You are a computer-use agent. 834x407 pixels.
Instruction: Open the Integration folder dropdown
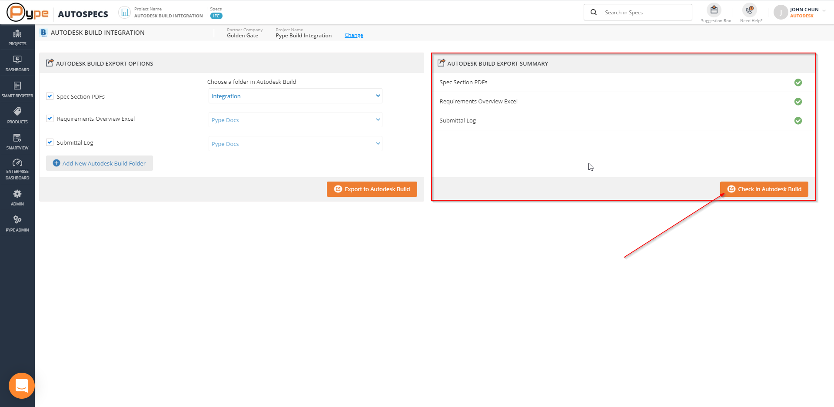296,96
